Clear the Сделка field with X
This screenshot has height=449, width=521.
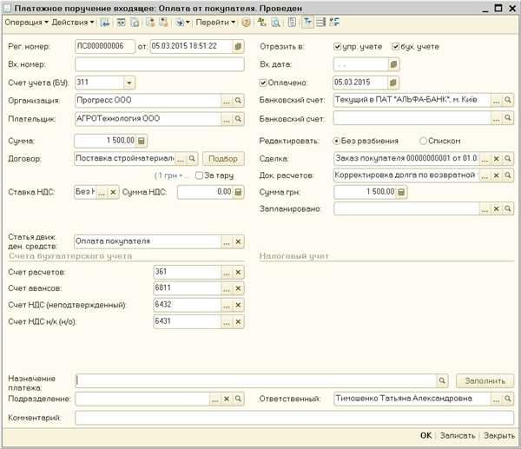click(496, 159)
